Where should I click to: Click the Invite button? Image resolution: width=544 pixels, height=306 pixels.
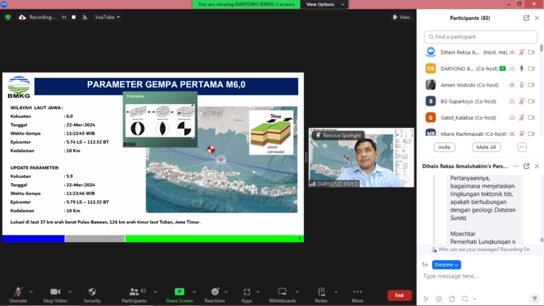(444, 147)
